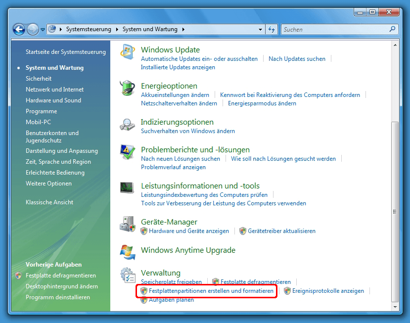Click the Indizierungsoptionen magnifier icon
Screen dimensions: 410x323
(x=127, y=125)
